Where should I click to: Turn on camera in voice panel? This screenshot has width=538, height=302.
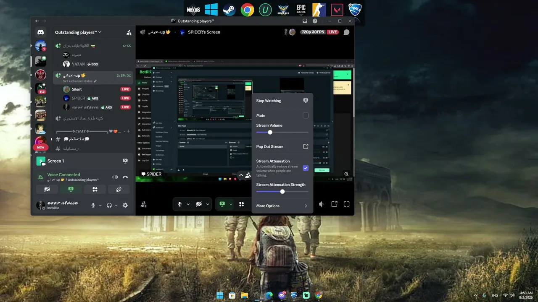(x=47, y=189)
